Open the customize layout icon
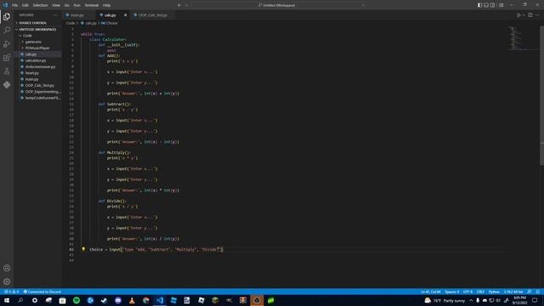This screenshot has width=544, height=306. pos(501,5)
